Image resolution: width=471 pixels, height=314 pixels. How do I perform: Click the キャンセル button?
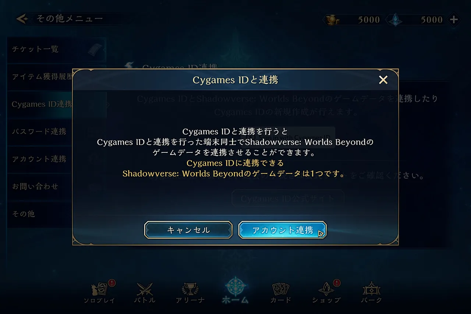(188, 230)
